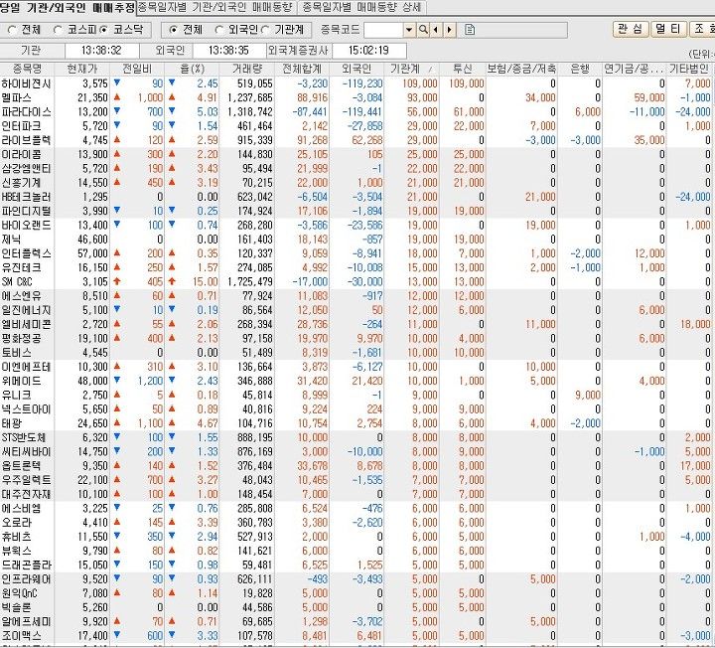Screen dimensions: 715x648
Task: Select the 우주일렉트 stock row
Action: (356, 480)
